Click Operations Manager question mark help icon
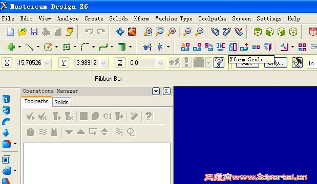 pos(149,116)
